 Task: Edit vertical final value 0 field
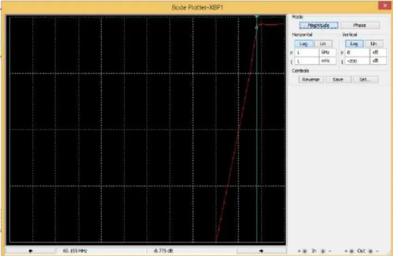[x=357, y=53]
